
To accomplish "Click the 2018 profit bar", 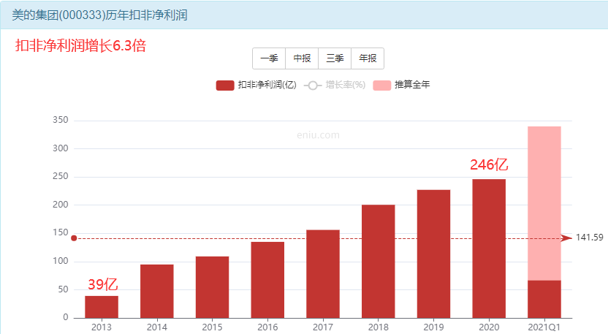I will (x=378, y=262).
